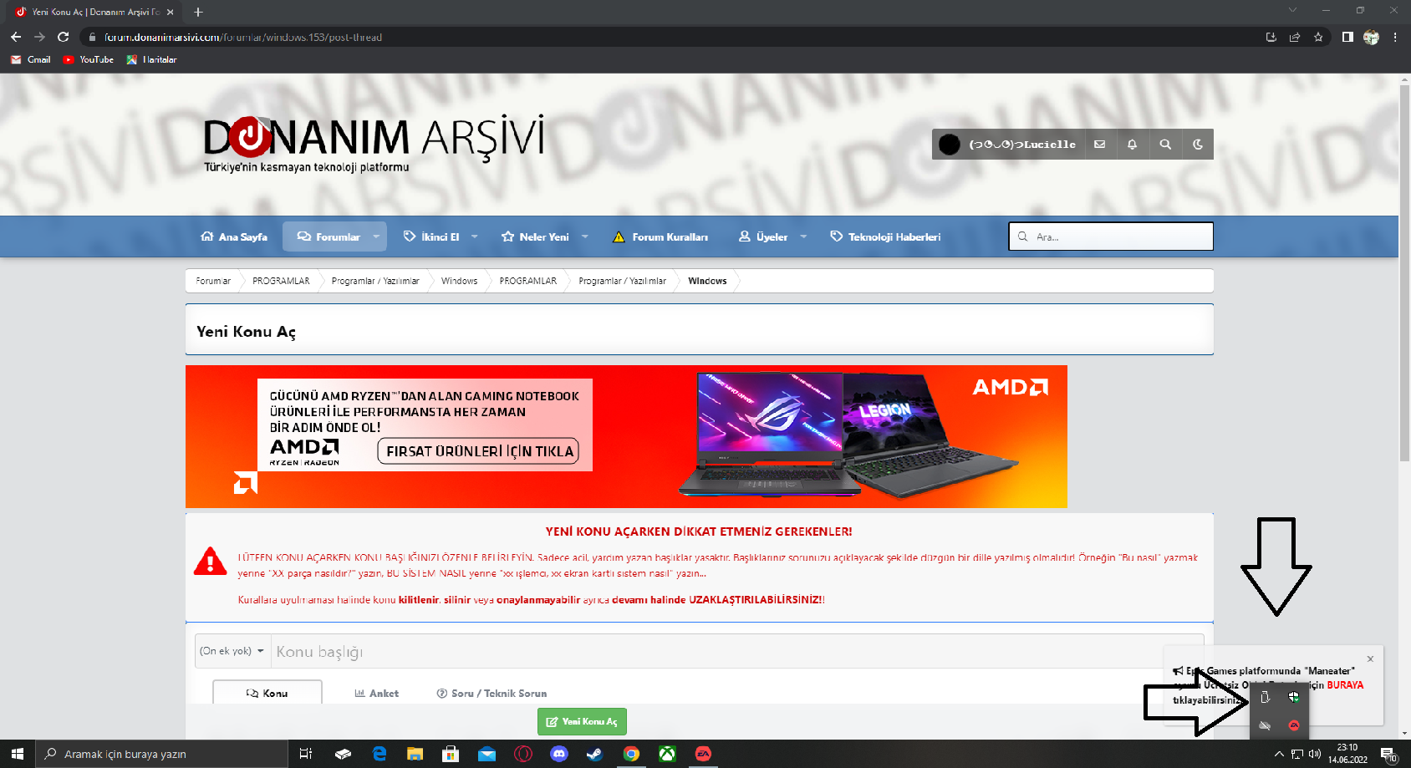Image resolution: width=1411 pixels, height=768 pixels.
Task: Open the (Ön ek yok) prefix dropdown
Action: (232, 651)
